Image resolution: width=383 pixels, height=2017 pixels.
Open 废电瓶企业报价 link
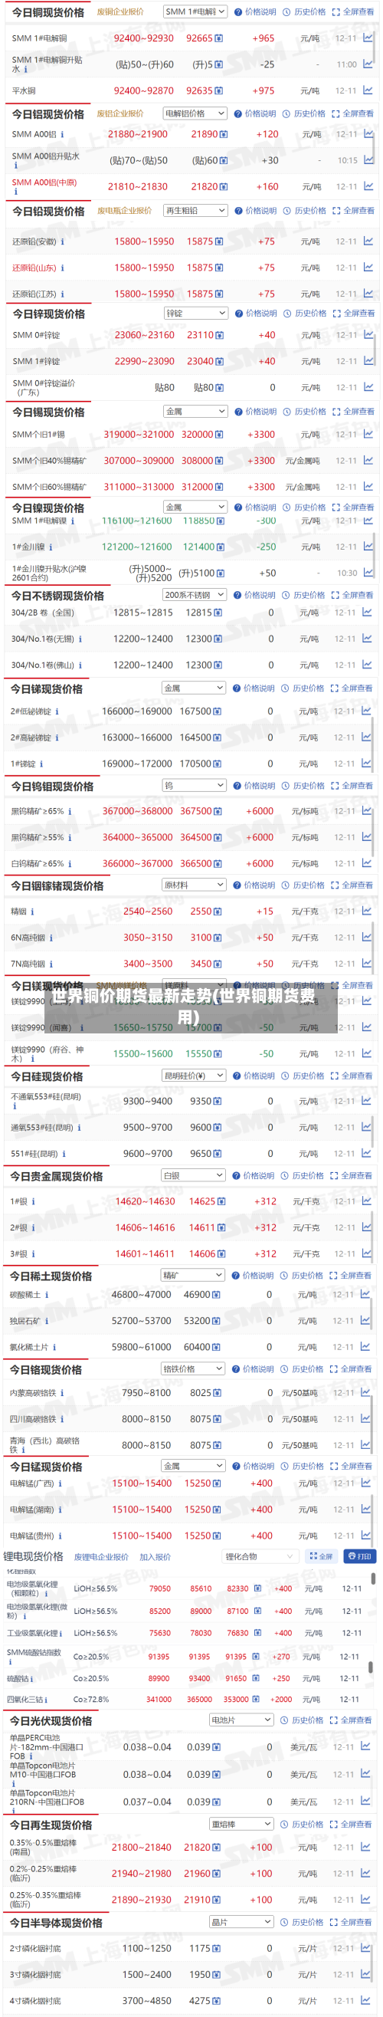click(124, 211)
